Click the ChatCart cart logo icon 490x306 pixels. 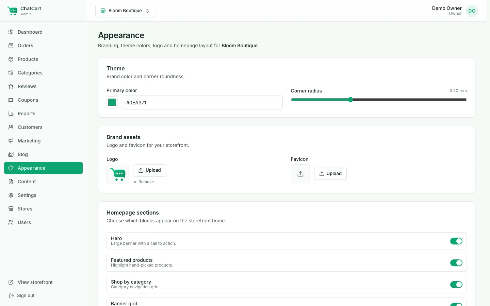(12, 11)
